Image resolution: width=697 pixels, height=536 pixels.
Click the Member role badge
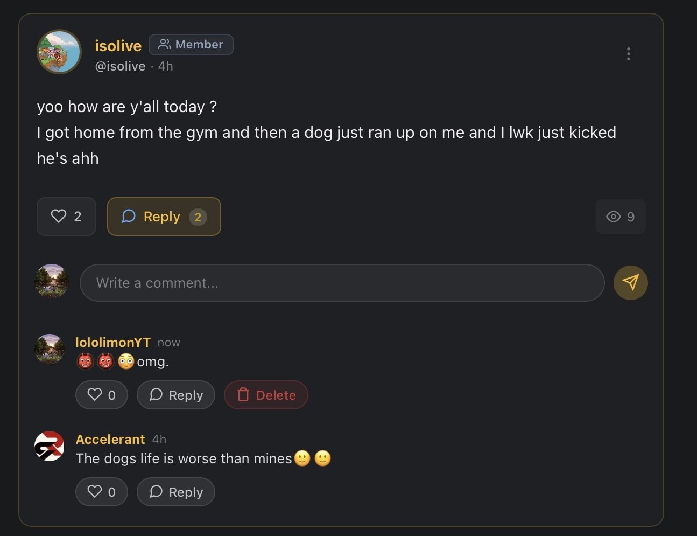point(191,45)
